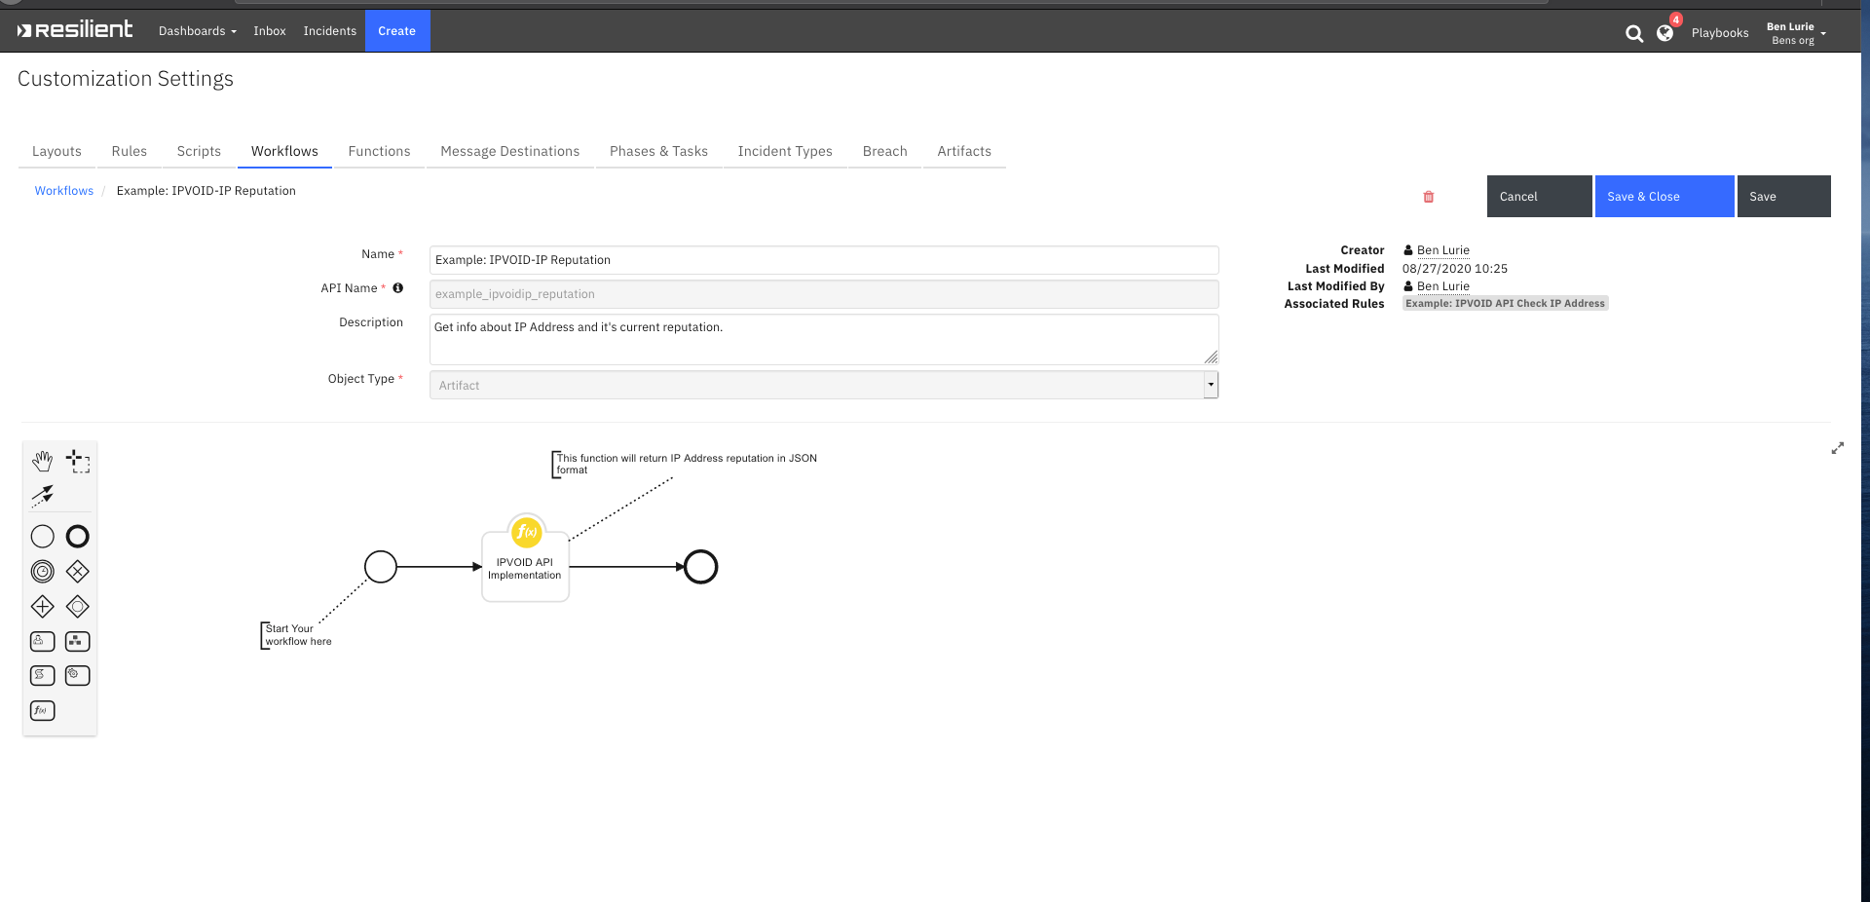Image resolution: width=1870 pixels, height=902 pixels.
Task: Click the API Name info icon
Action: click(397, 288)
